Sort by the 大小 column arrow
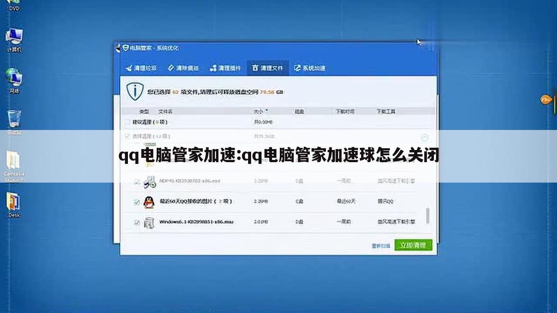This screenshot has height=313, width=557. (x=267, y=111)
